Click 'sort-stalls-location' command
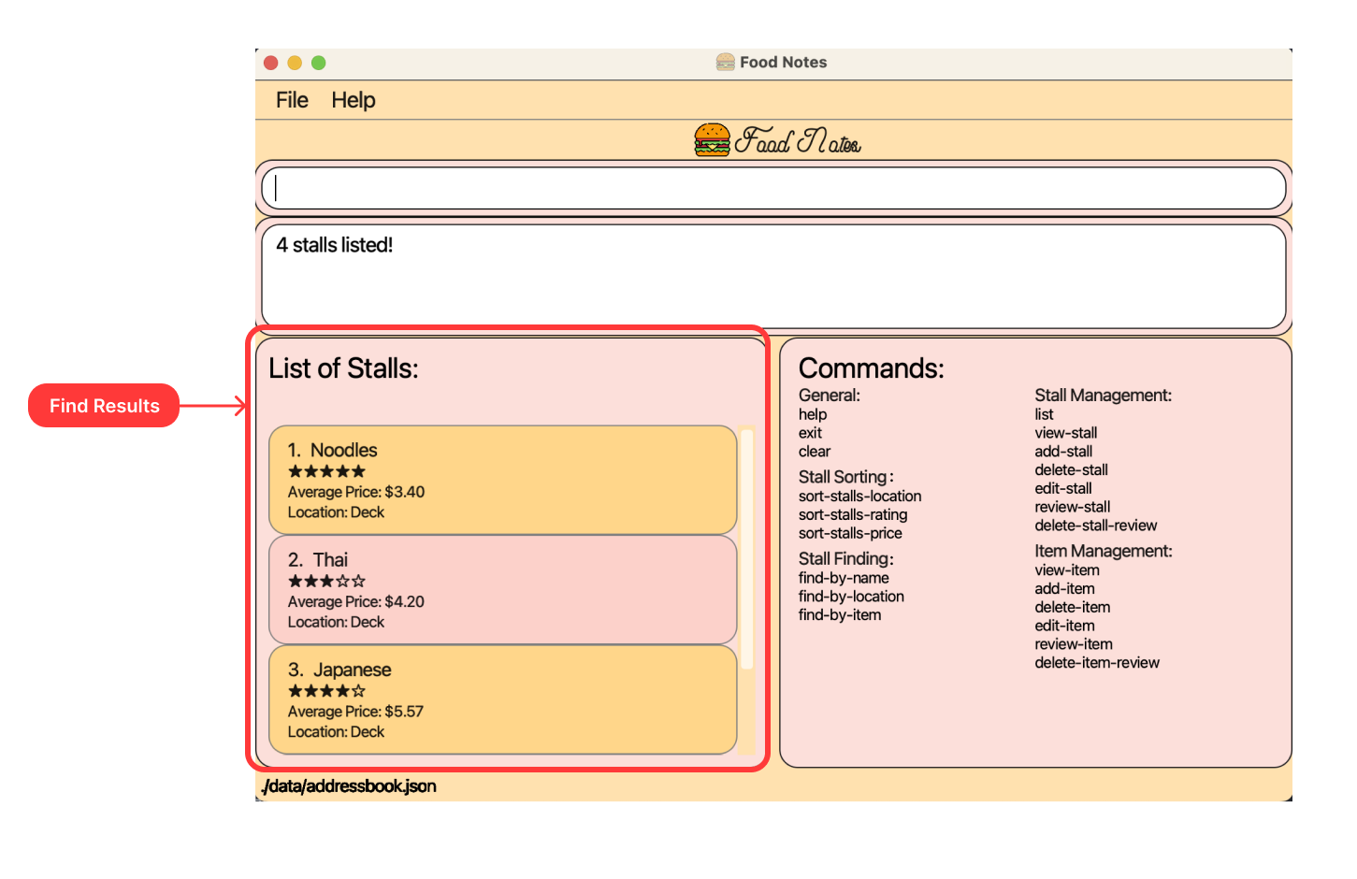The image size is (1357, 879). [x=859, y=497]
